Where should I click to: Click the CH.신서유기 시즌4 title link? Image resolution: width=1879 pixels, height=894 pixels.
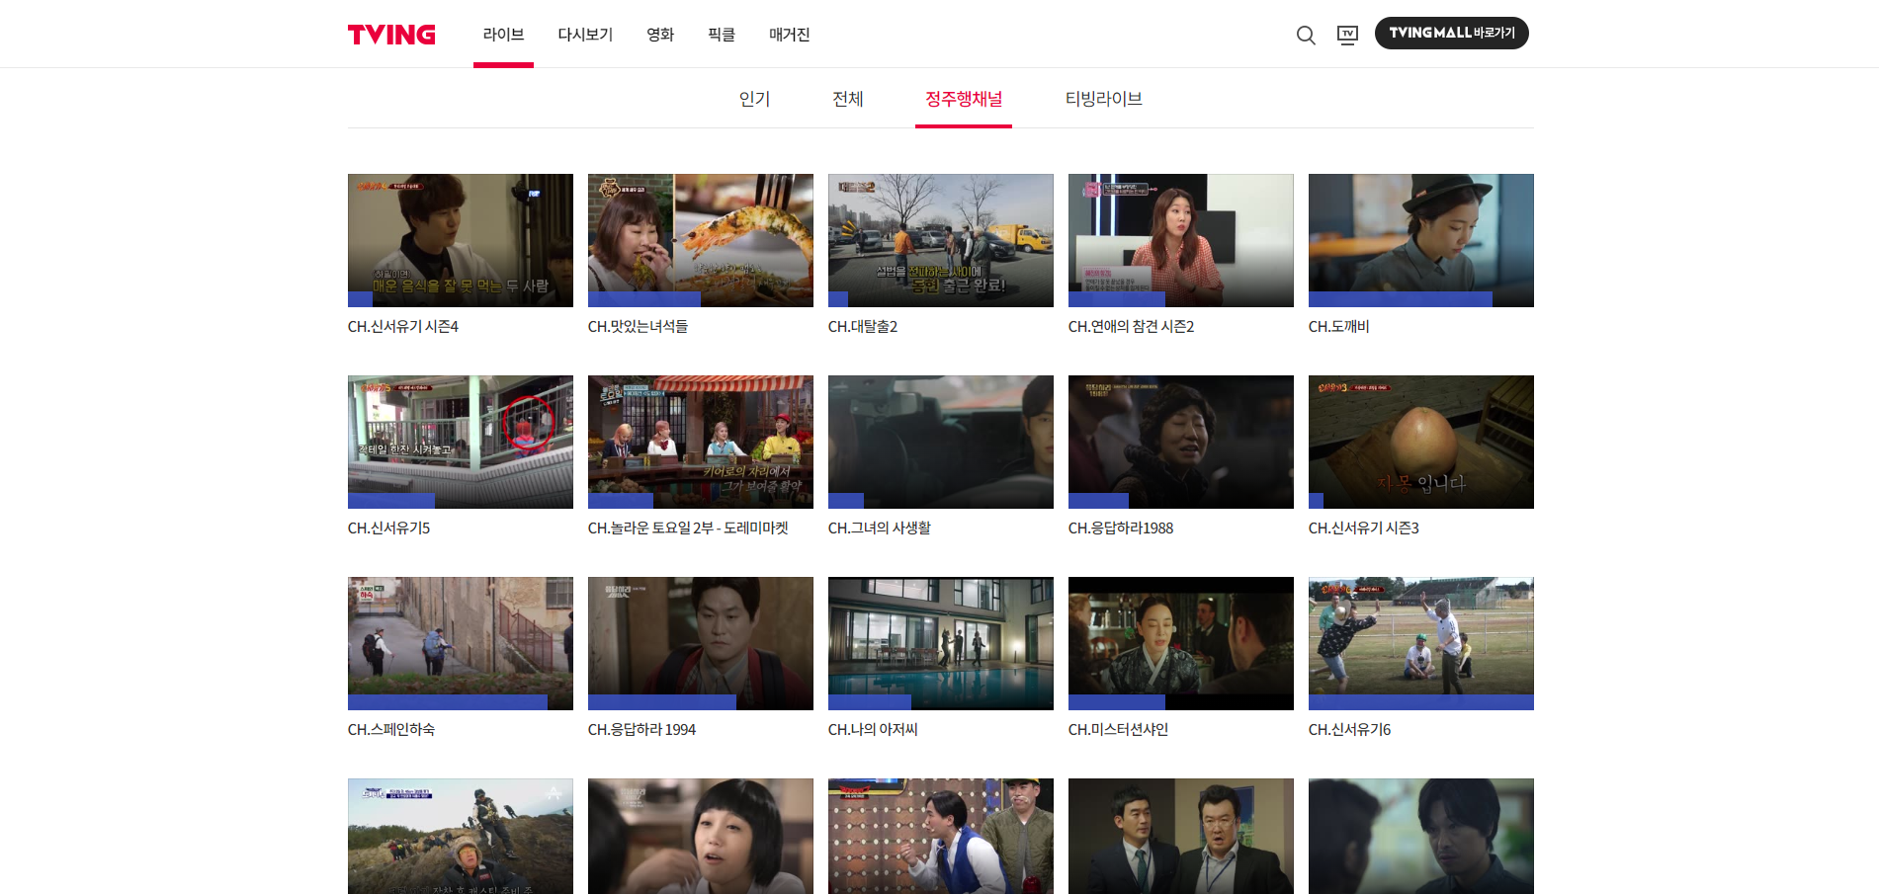(x=403, y=327)
